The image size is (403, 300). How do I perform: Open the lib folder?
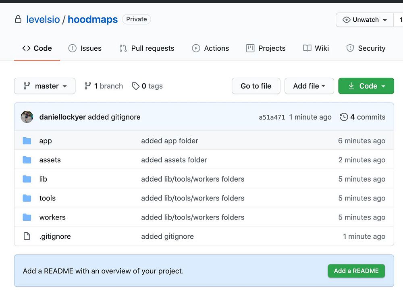point(43,179)
